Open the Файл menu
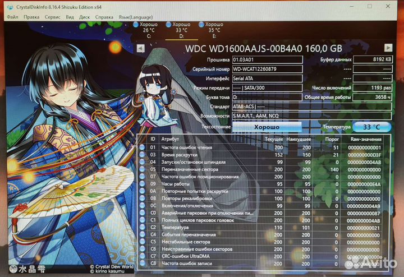The image size is (404, 277). click(12, 17)
